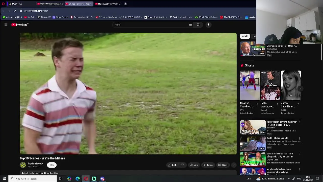Open the notification center icon
Viewport: 323px width, 182px height.
pos(317,179)
